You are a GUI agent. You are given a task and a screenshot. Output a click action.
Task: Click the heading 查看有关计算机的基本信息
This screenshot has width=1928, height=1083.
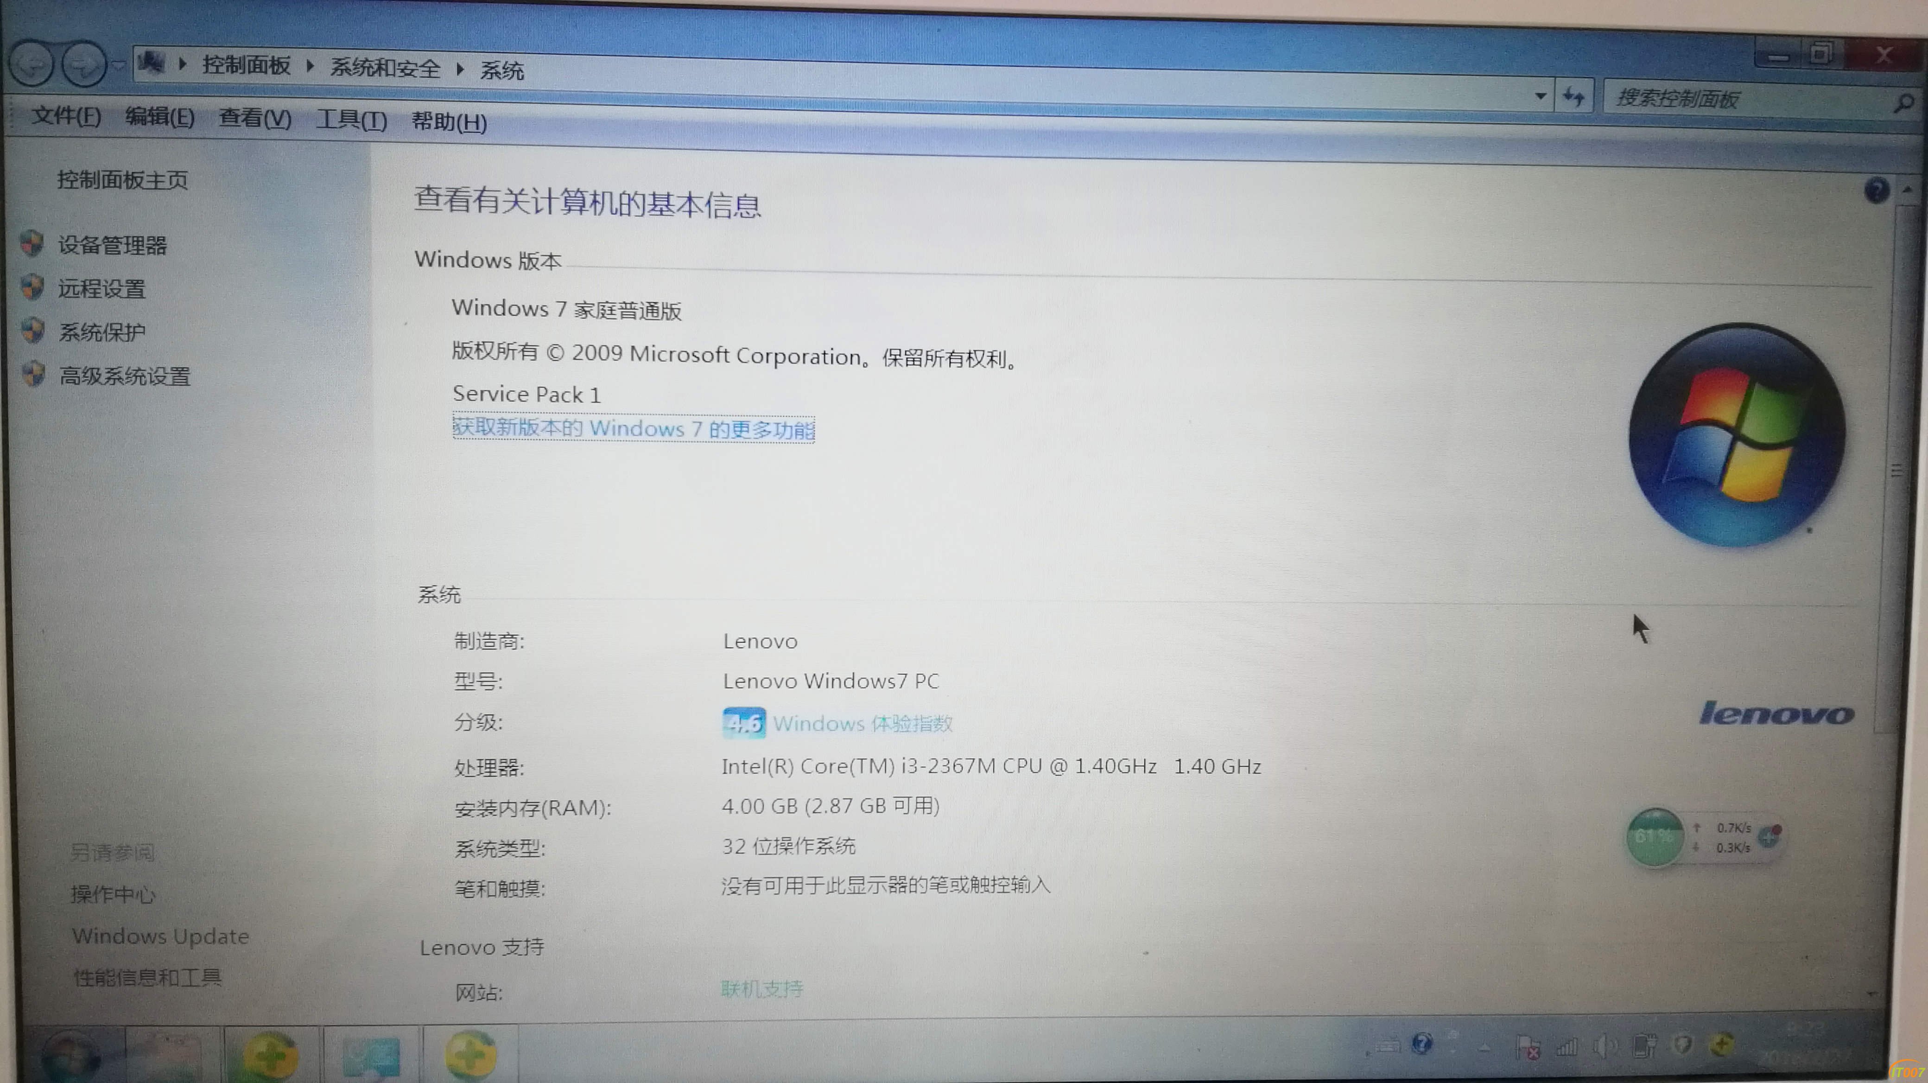tap(588, 202)
